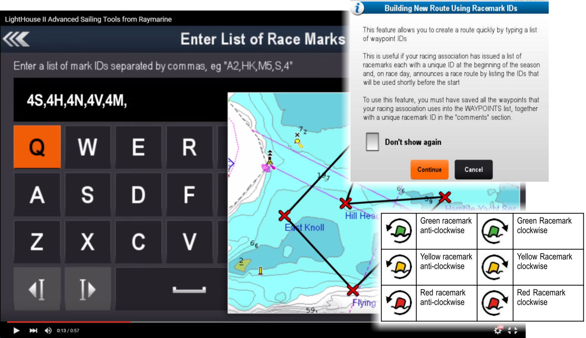This screenshot has width=586, height=338.
Task: Move text cursor left with arrow key
Action: (x=37, y=289)
